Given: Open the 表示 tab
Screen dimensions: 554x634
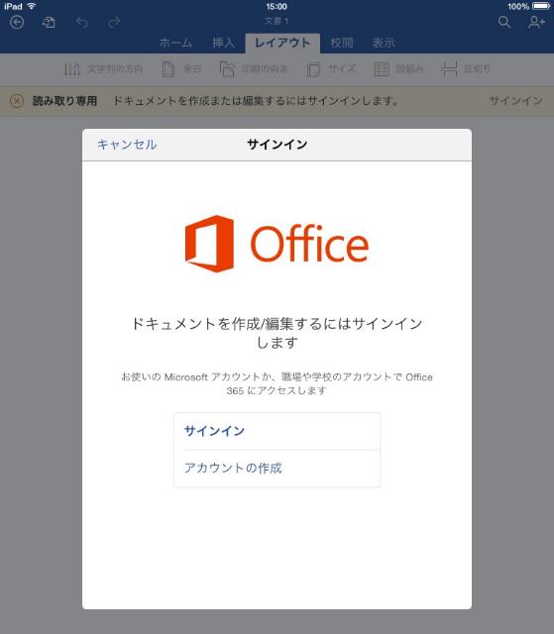Looking at the screenshot, I should 384,43.
